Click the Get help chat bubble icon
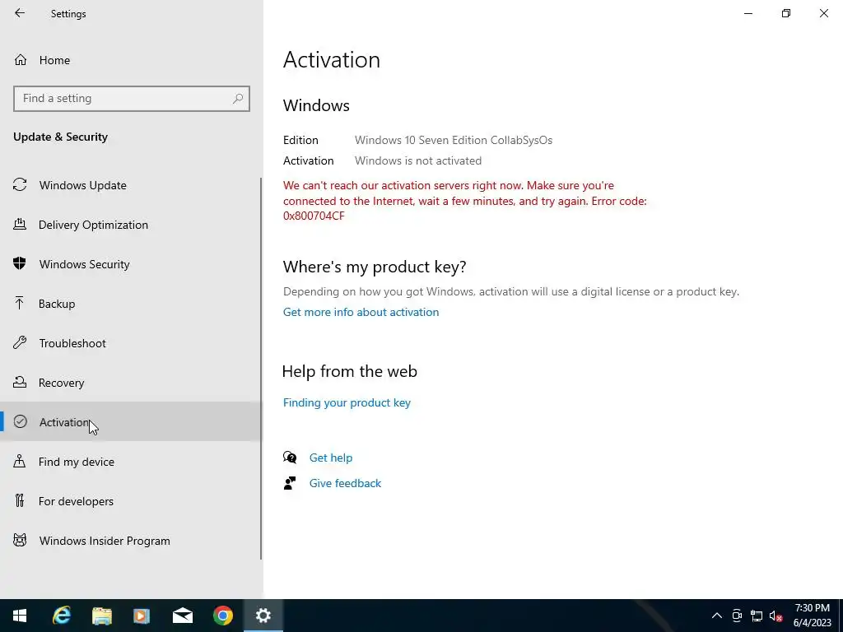The image size is (843, 632). (x=290, y=458)
